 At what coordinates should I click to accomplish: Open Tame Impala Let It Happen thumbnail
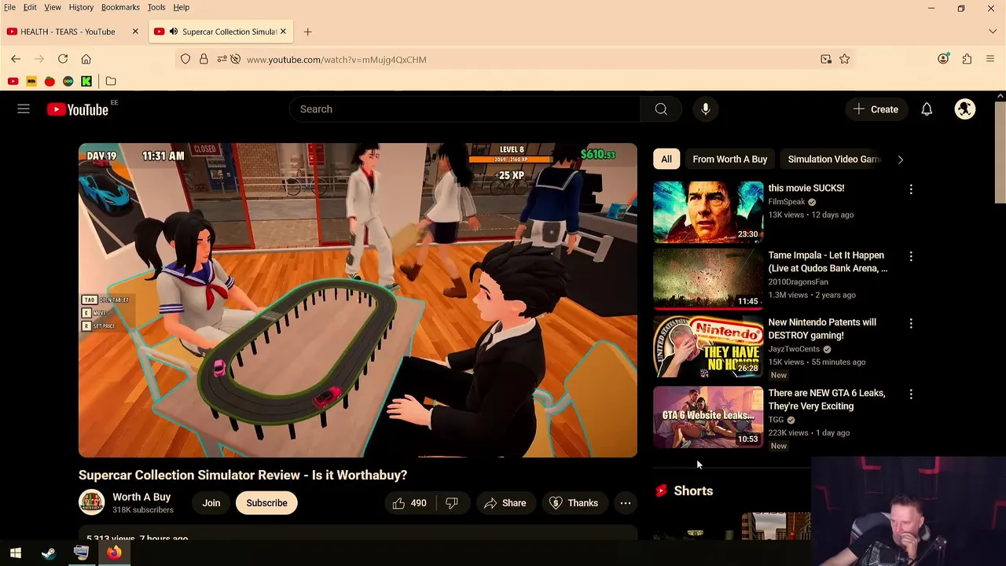(x=708, y=279)
